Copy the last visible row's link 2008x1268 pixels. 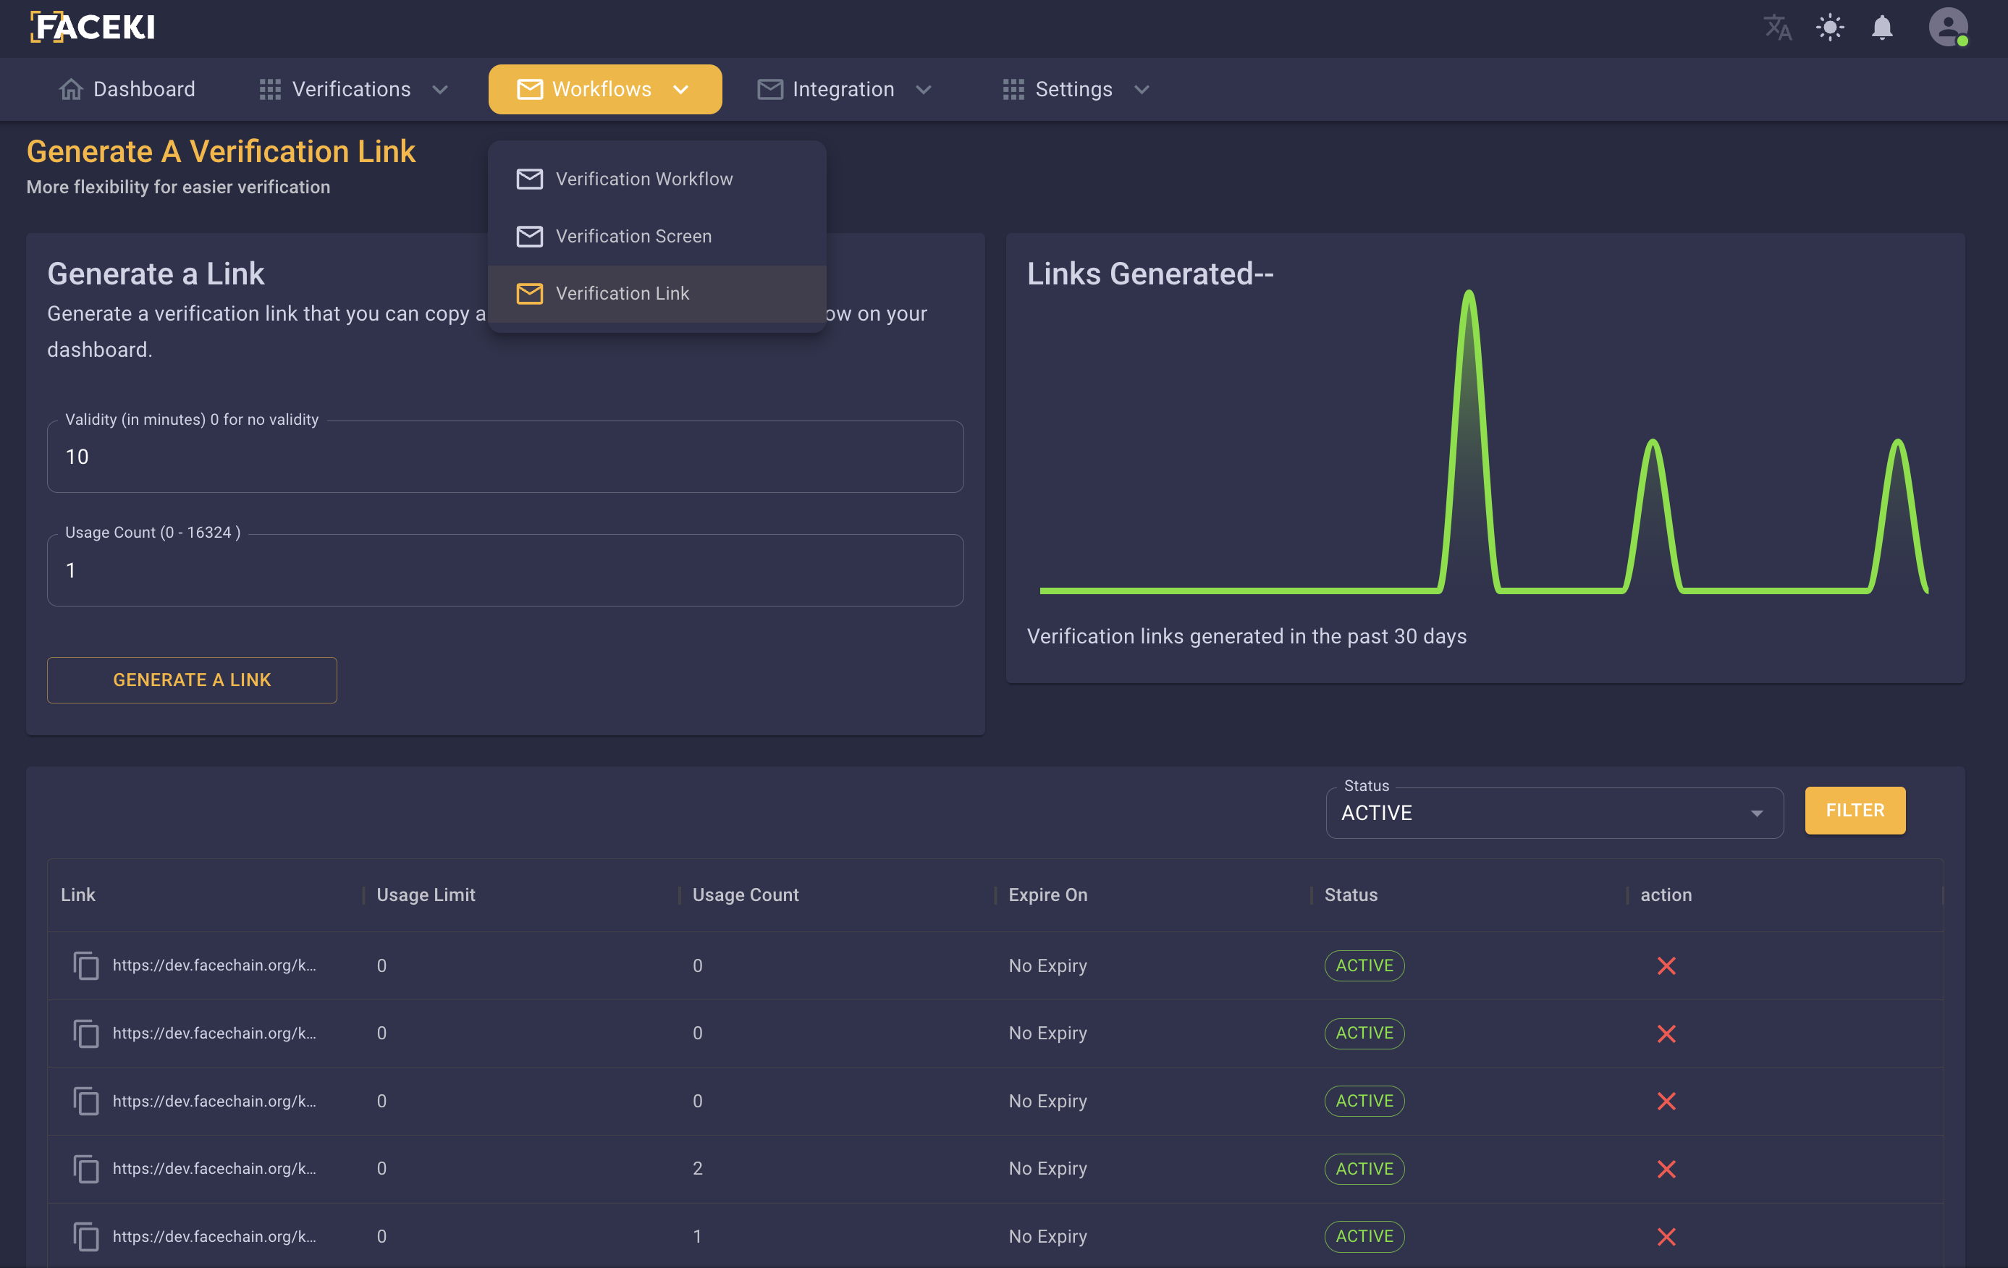tap(86, 1236)
